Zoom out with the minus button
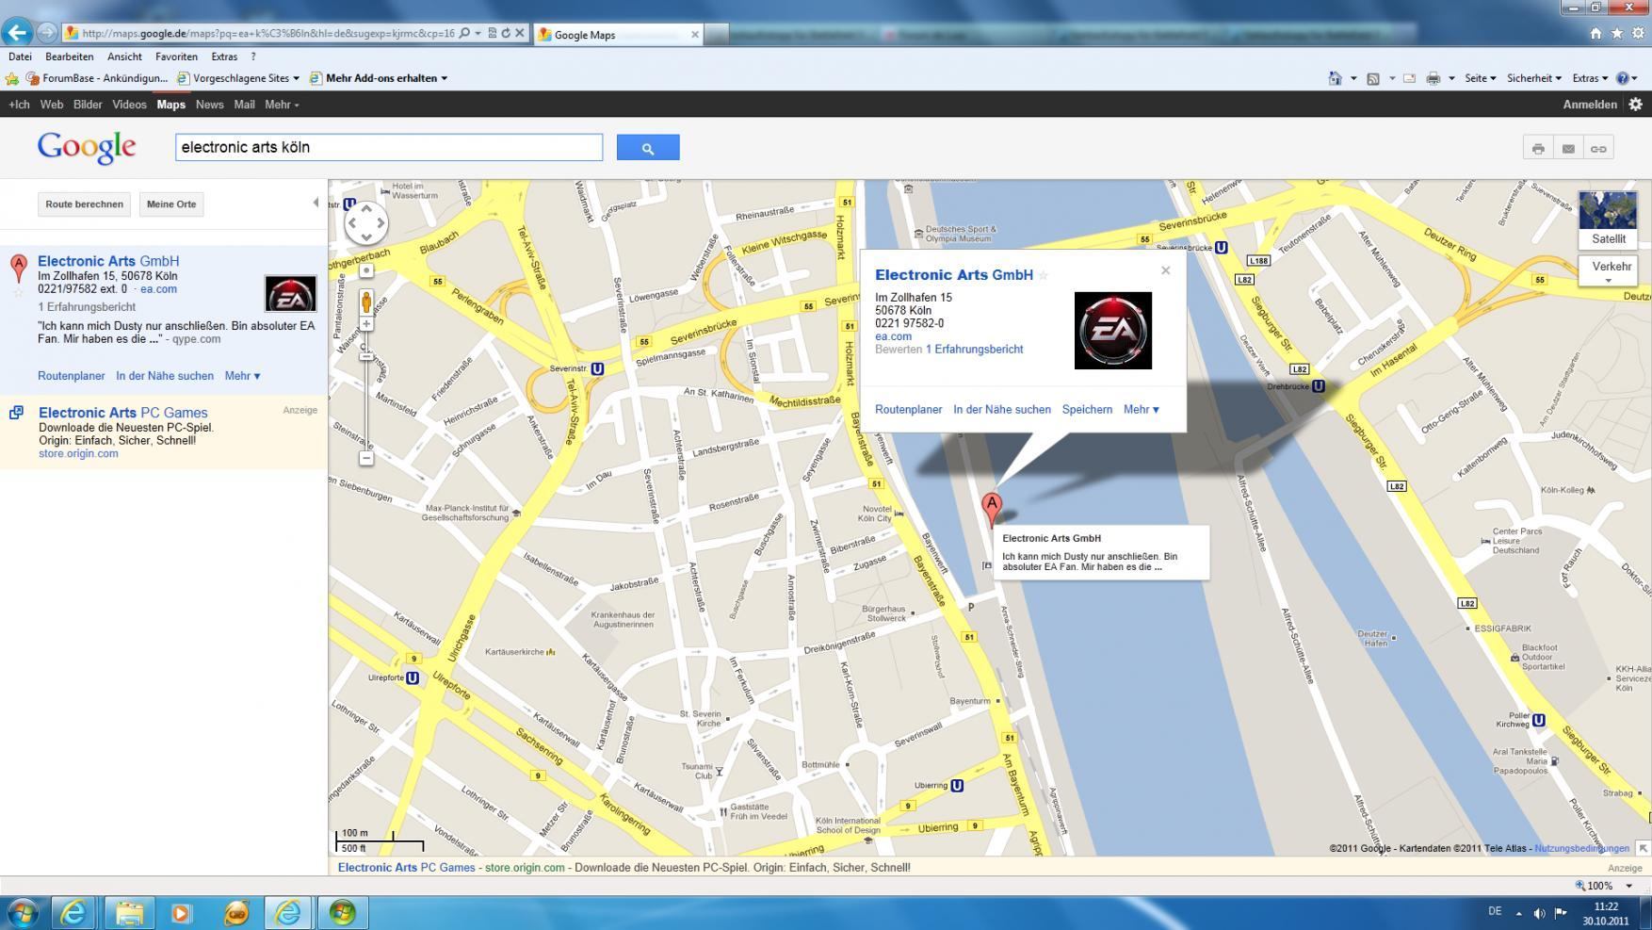1652x930 pixels. point(366,459)
